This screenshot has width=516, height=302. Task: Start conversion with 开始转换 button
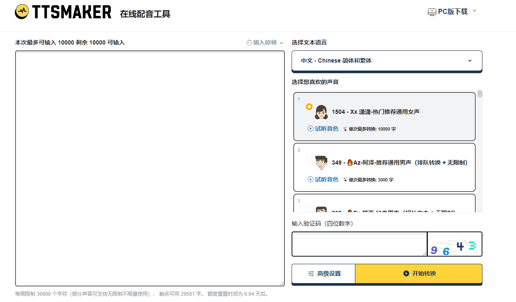point(419,274)
